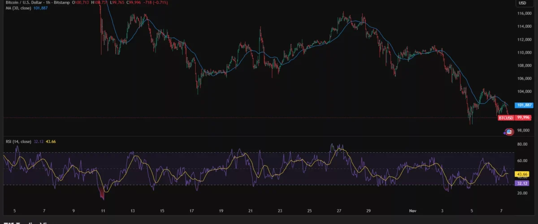Click the yellow 43.66 RSI value tag

(523, 174)
